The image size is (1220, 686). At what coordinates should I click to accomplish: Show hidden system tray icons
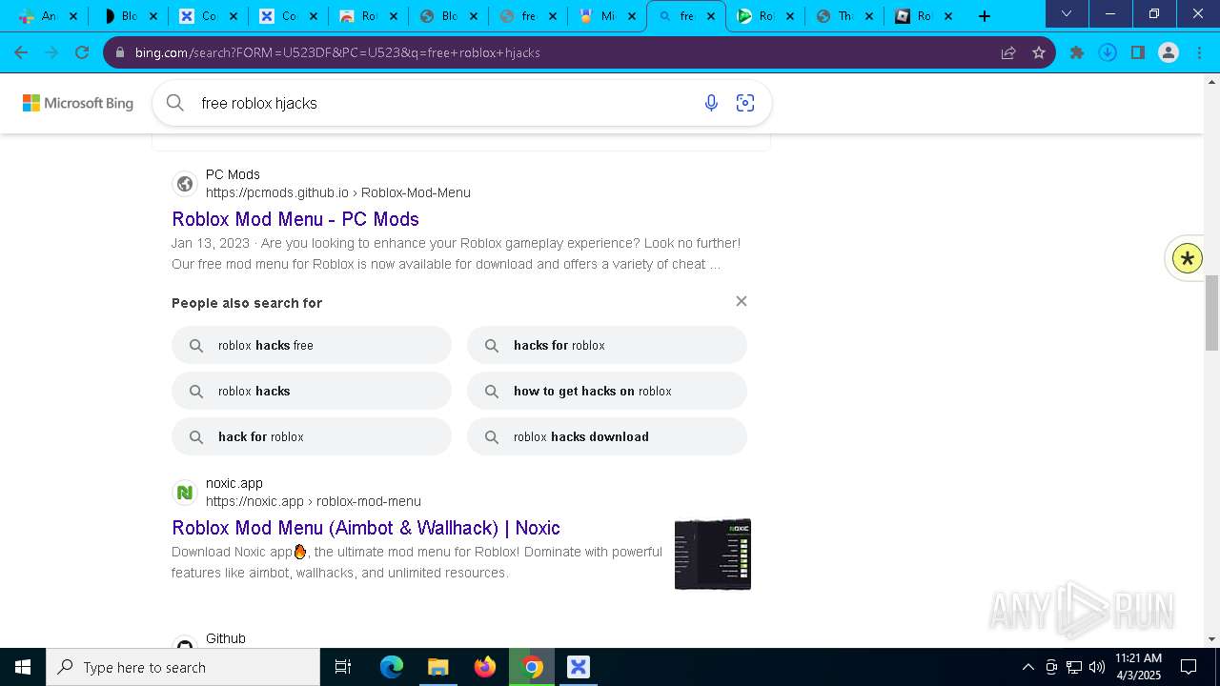[x=1027, y=667]
